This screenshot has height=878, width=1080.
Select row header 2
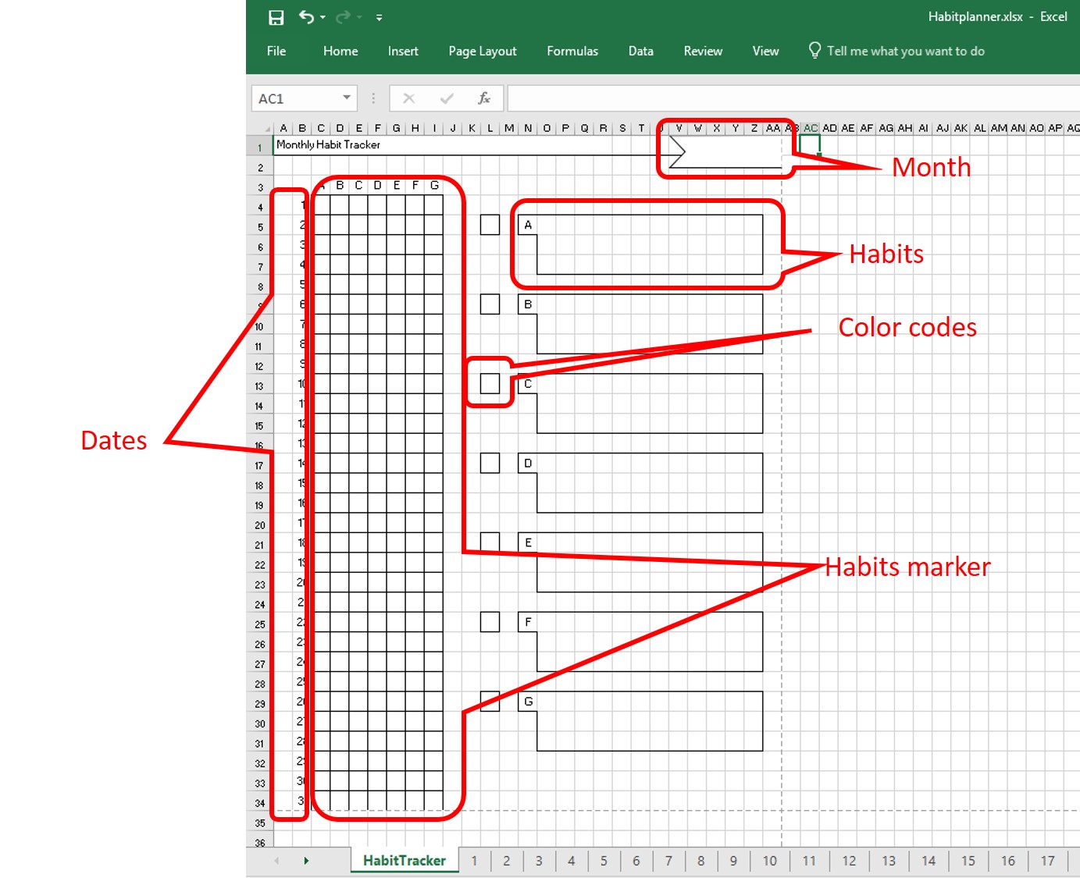(x=260, y=168)
